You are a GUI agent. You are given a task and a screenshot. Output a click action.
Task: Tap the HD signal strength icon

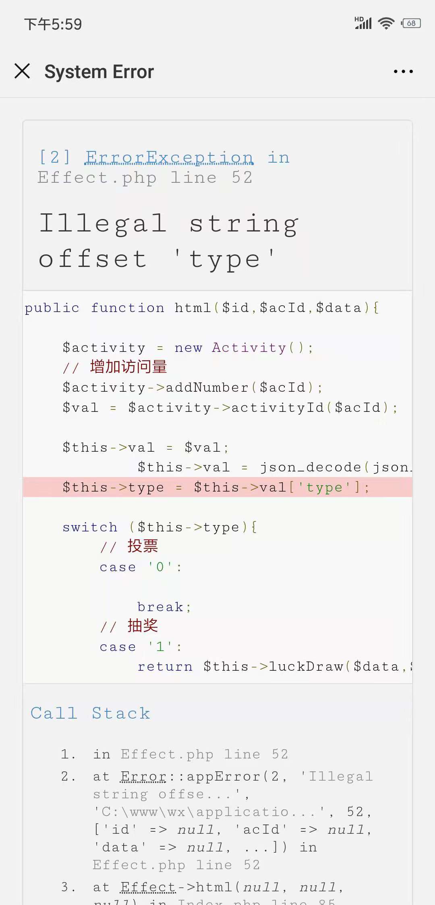pyautogui.click(x=363, y=23)
